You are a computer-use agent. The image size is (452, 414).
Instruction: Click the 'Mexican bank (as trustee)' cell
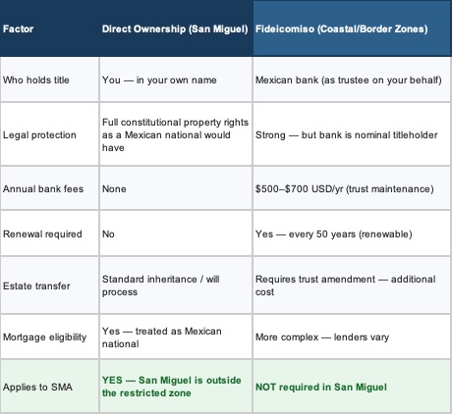click(x=349, y=79)
